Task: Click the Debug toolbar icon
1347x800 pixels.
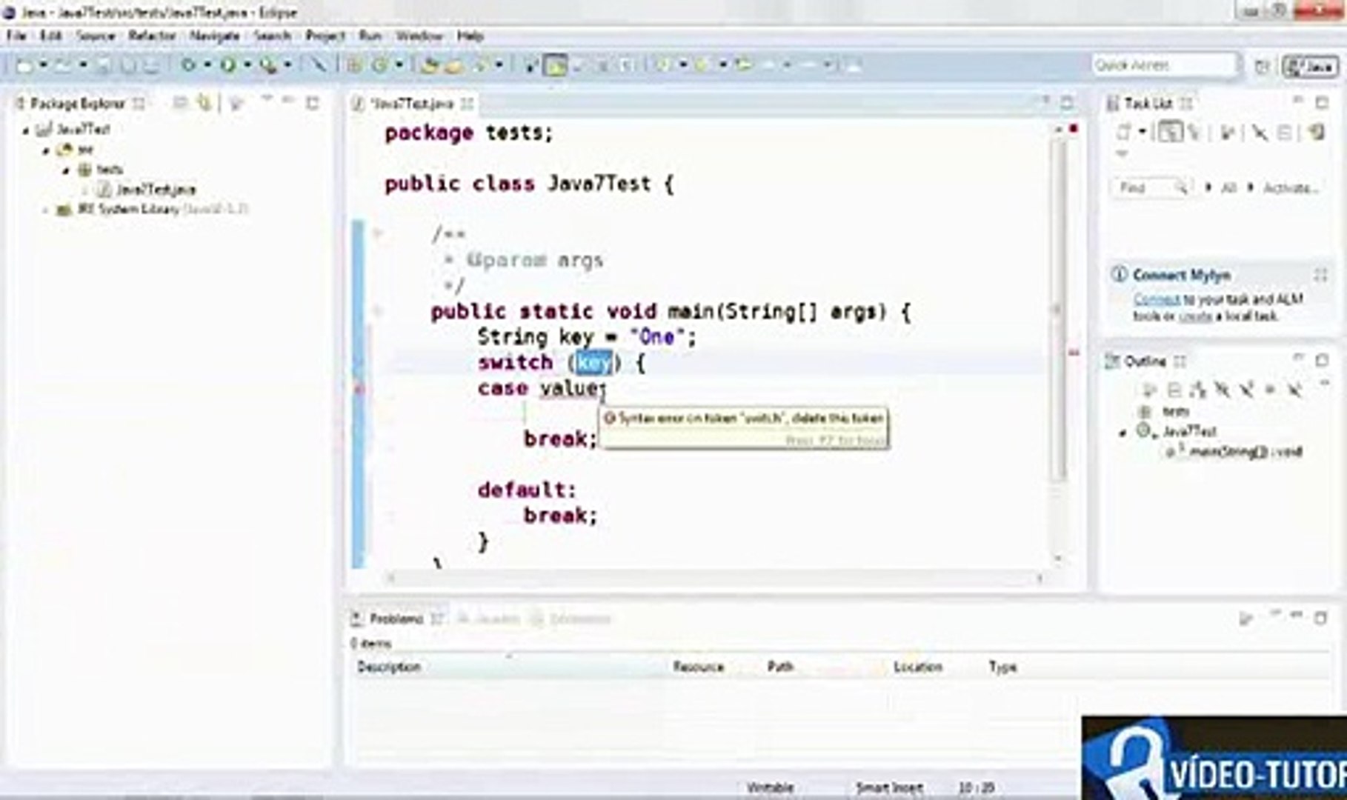Action: 188,66
